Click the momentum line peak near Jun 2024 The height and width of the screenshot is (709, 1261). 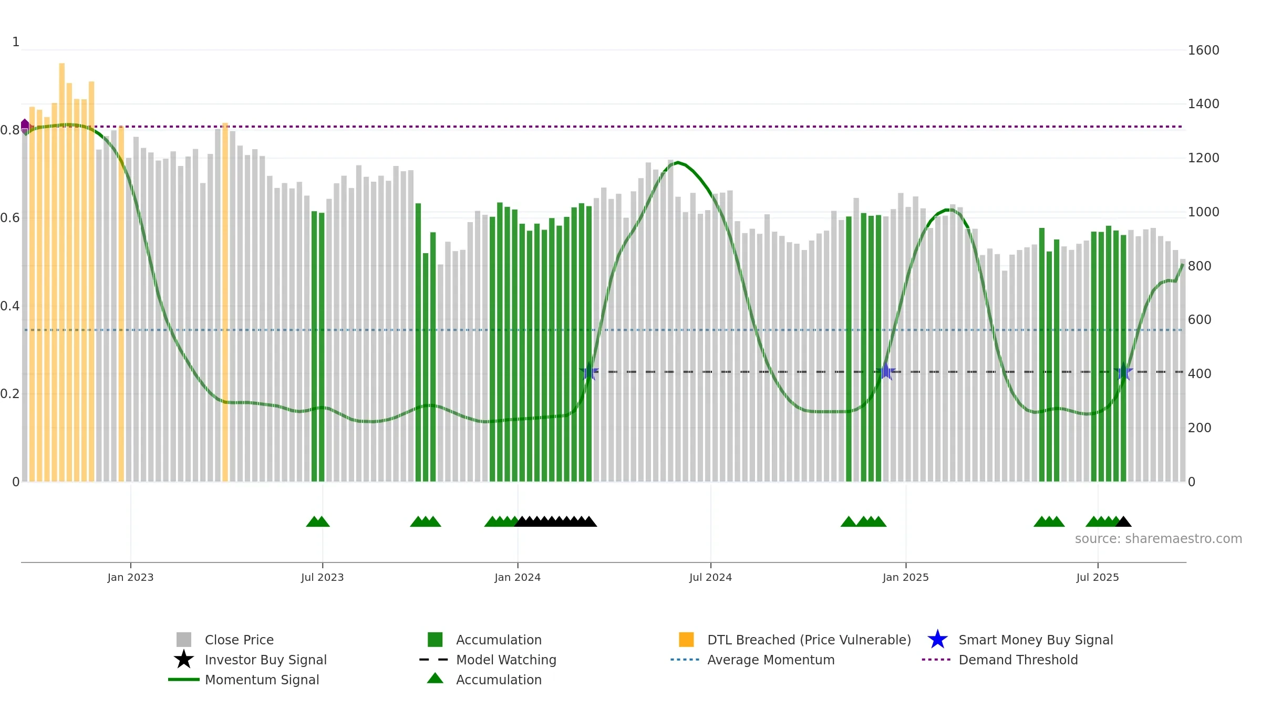click(678, 162)
